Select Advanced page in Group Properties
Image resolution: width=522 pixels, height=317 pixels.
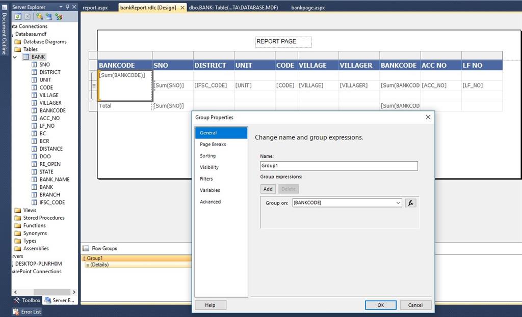click(x=221, y=201)
